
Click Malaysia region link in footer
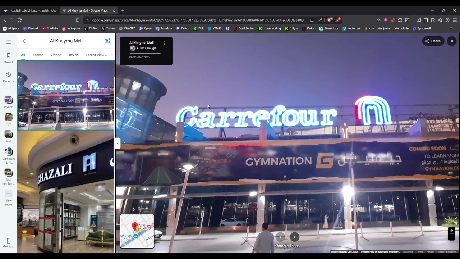pos(408,252)
